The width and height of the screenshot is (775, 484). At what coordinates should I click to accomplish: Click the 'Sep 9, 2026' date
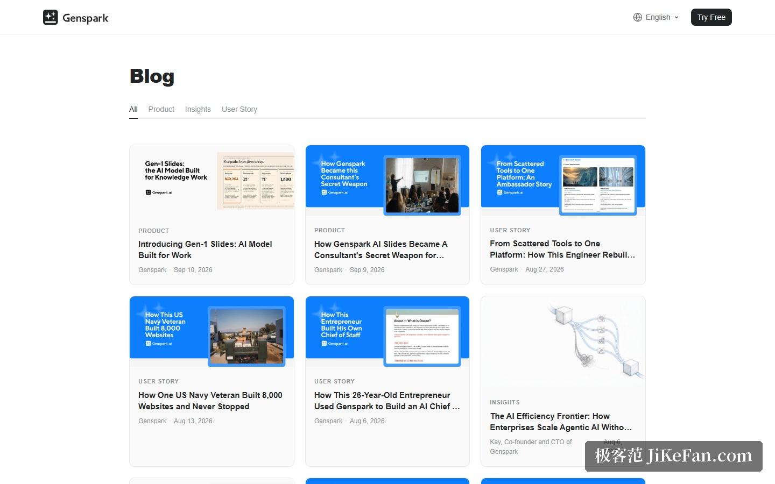pyautogui.click(x=367, y=270)
